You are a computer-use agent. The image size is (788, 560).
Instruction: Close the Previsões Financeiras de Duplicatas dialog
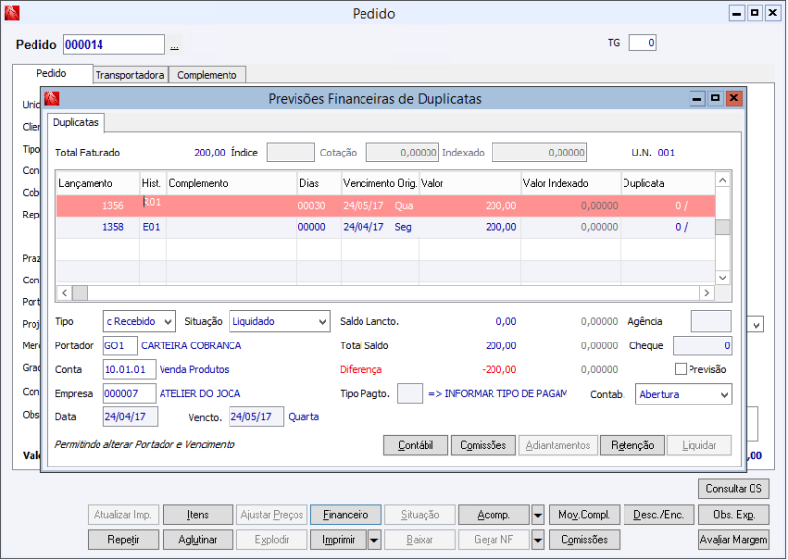click(733, 98)
